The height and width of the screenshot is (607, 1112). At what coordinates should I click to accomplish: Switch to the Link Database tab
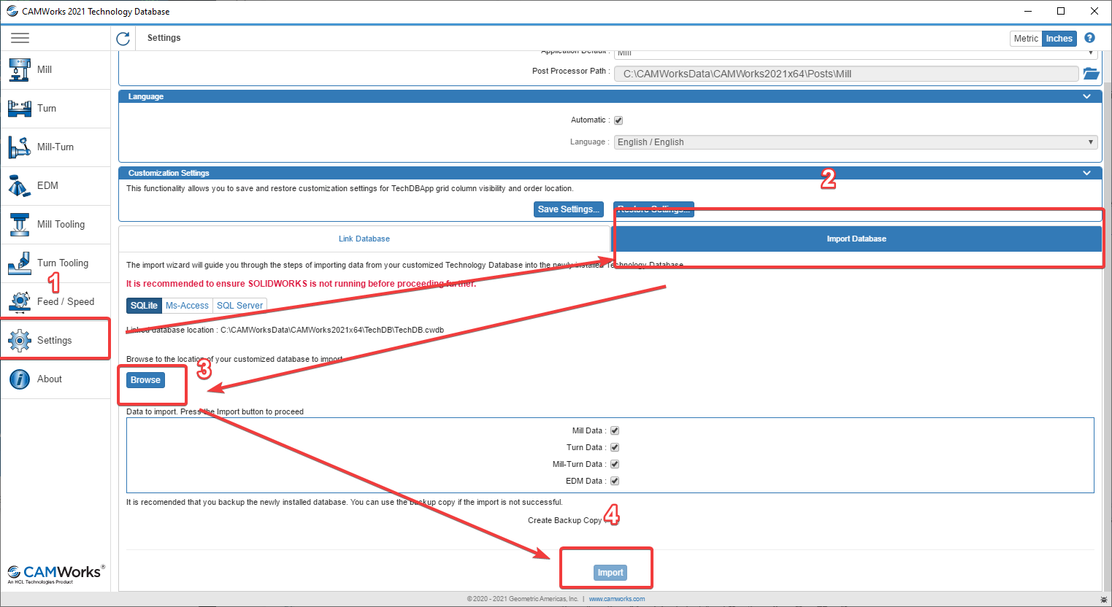pos(364,239)
